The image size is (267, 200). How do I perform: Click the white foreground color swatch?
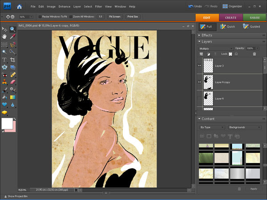pyautogui.click(x=7, y=124)
